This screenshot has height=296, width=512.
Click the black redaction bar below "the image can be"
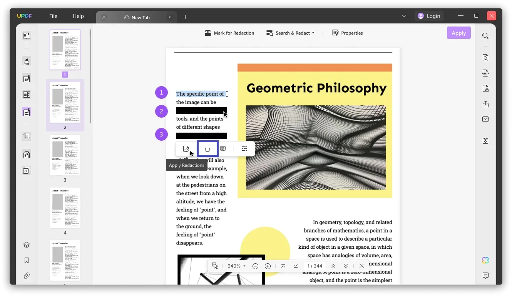(x=201, y=111)
